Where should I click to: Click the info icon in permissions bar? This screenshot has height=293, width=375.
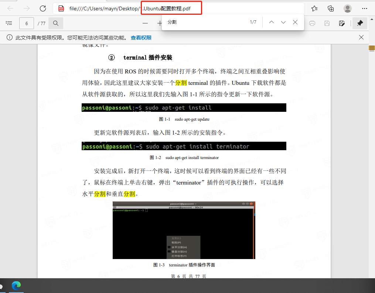pyautogui.click(x=10, y=38)
